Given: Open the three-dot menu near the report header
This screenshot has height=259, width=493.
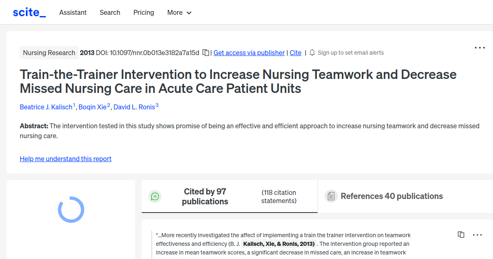Looking at the screenshot, I should point(479,48).
